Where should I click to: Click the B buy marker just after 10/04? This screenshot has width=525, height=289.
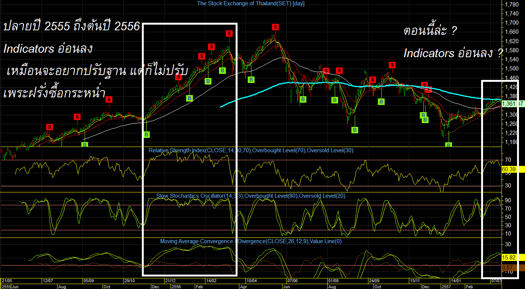click(x=251, y=80)
